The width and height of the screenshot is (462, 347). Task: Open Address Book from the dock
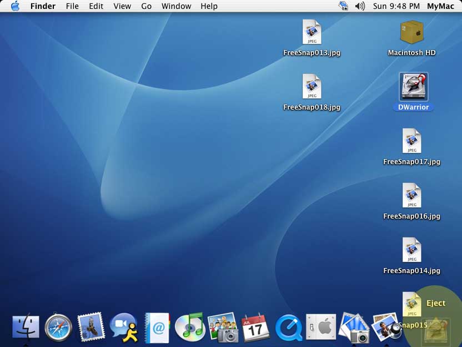pyautogui.click(x=157, y=328)
